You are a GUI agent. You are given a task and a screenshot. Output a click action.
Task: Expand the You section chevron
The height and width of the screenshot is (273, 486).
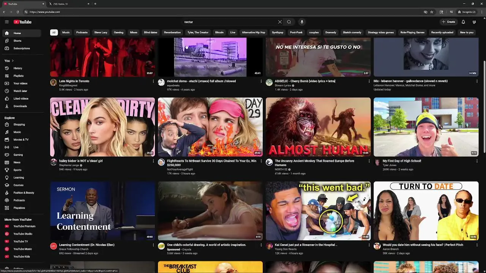(x=13, y=61)
